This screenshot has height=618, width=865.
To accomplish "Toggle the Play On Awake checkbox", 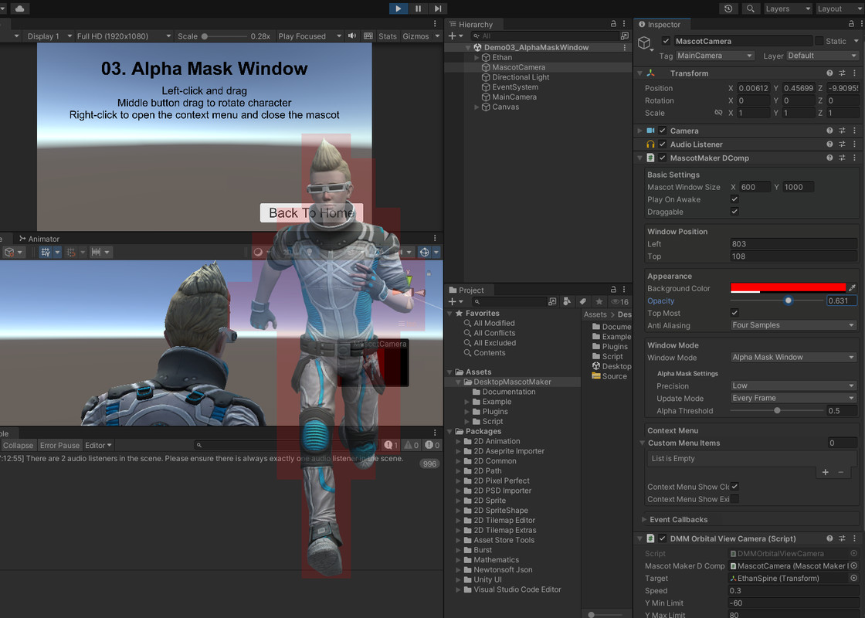I will pyautogui.click(x=734, y=199).
